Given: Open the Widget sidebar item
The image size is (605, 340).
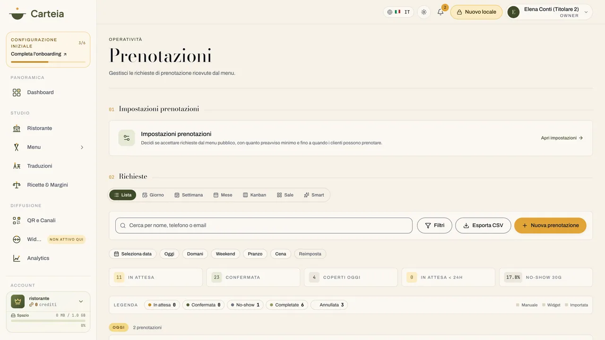Looking at the screenshot, I should [48, 239].
